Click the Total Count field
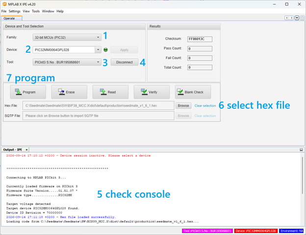306x235 pixels. pyautogui.click(x=200, y=68)
